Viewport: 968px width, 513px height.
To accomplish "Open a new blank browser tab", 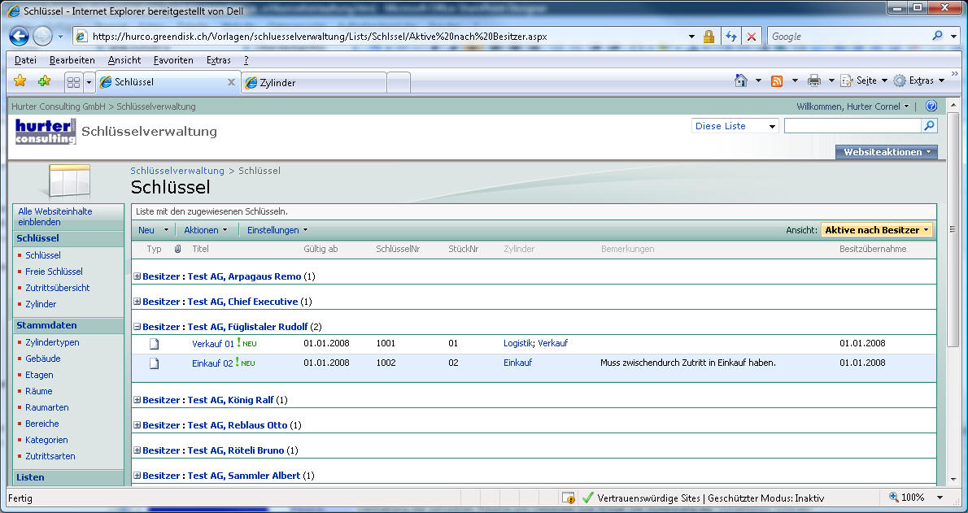I will (399, 83).
